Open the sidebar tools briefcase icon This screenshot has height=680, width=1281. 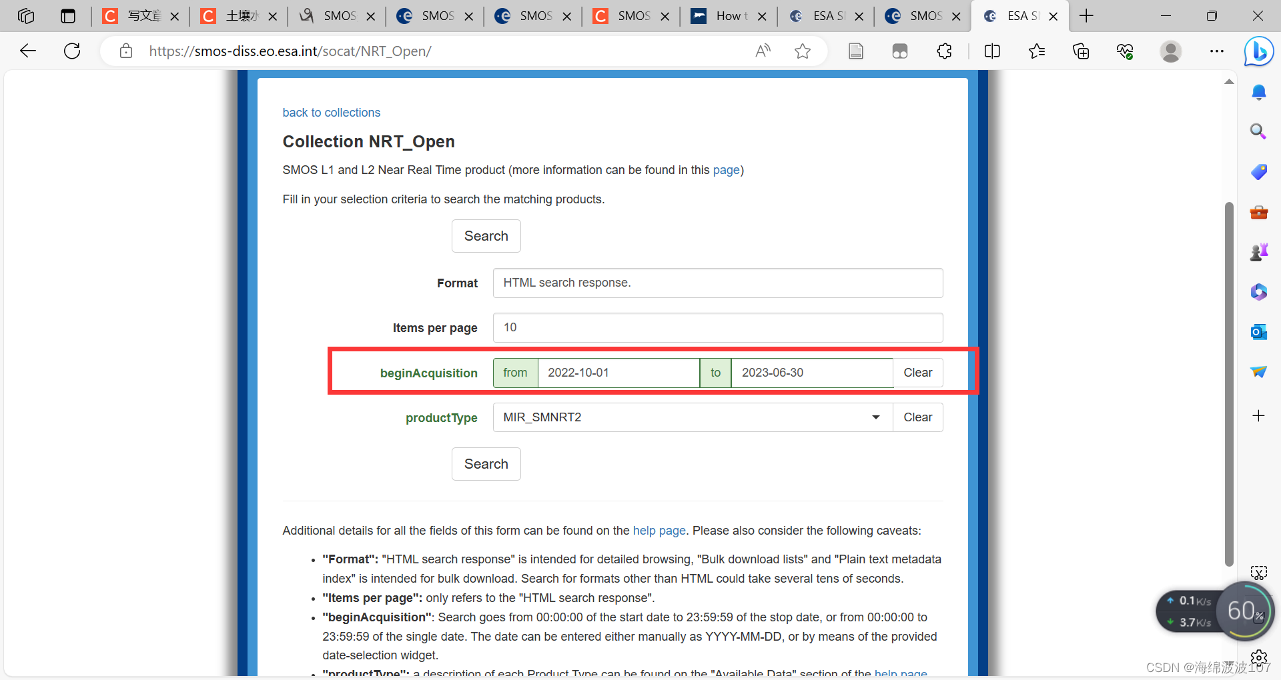[1259, 212]
